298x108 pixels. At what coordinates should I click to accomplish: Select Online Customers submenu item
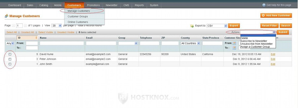tap(84, 22)
